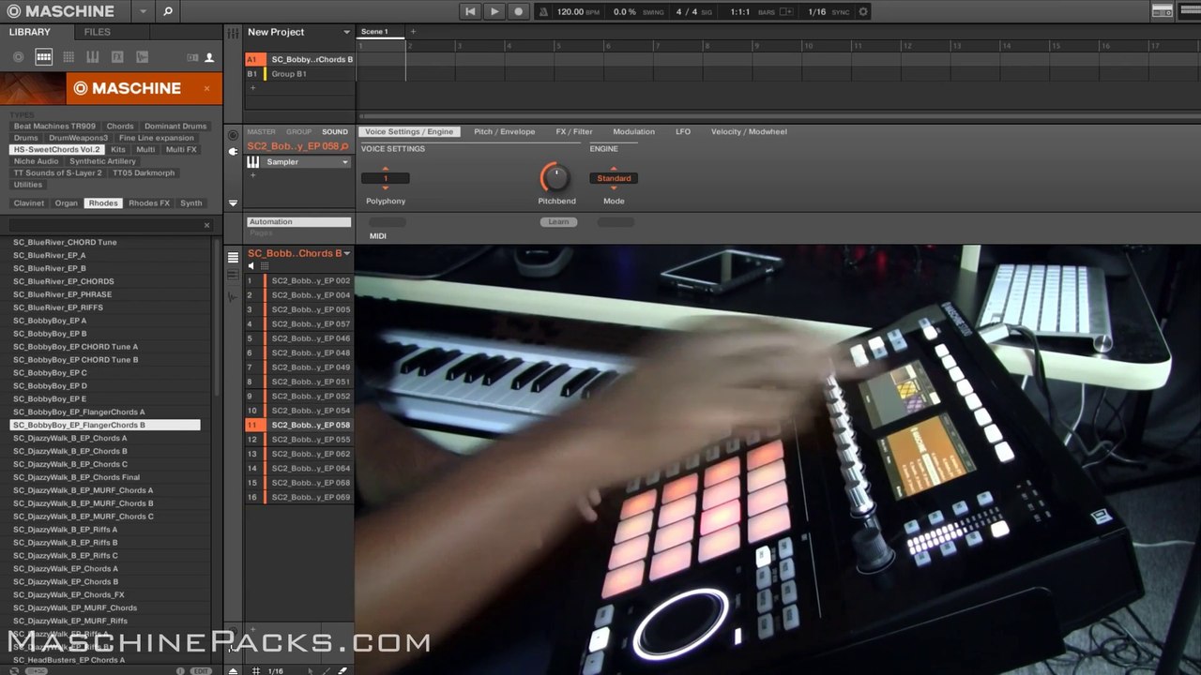Click the 120.00 BPM tempo field
Image resolution: width=1201 pixels, height=675 pixels.
(x=570, y=11)
